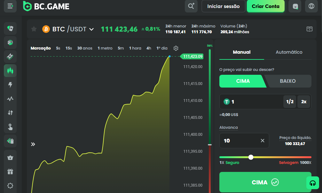
Task: Click the lightning fast-games sidebar icon
Action: (10, 85)
